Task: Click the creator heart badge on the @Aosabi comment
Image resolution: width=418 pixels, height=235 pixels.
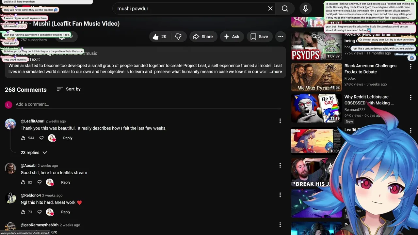Action: tap(50, 182)
